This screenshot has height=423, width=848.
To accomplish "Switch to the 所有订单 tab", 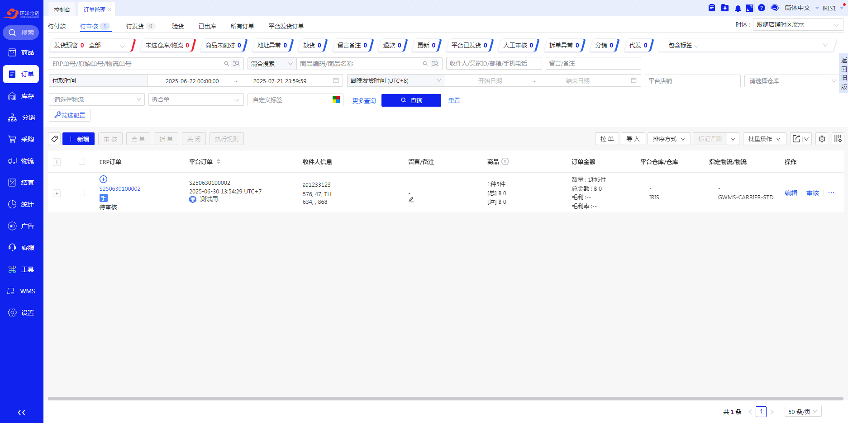I will pyautogui.click(x=242, y=26).
